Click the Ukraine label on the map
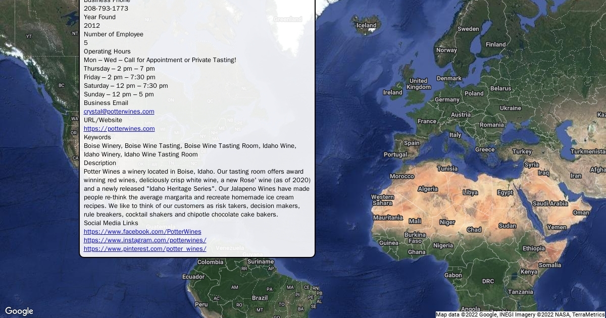This screenshot has height=318, width=606. pyautogui.click(x=510, y=108)
